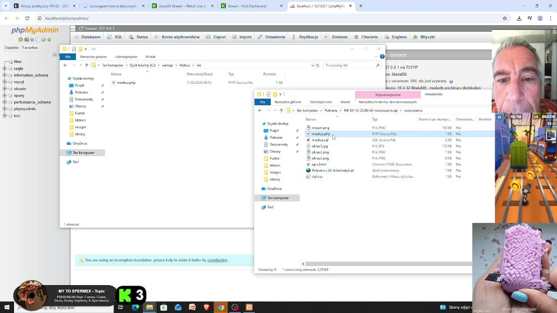Open Udostępnianie ribbon tab in lek window
This screenshot has height=313, width=557.
(126, 57)
